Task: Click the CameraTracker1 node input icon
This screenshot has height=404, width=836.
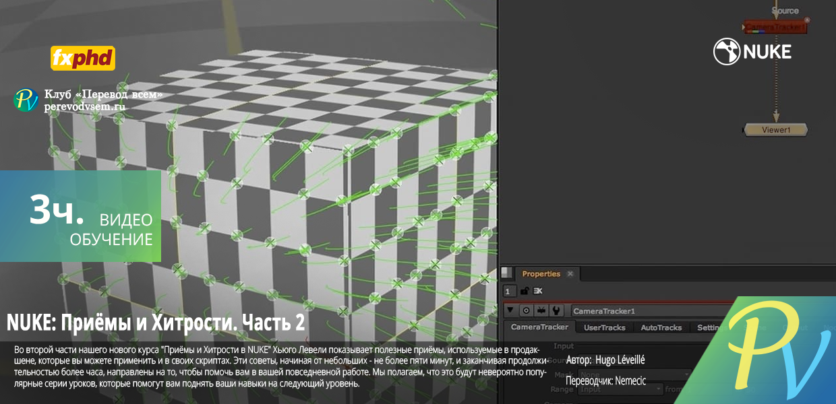Action: click(541, 311)
